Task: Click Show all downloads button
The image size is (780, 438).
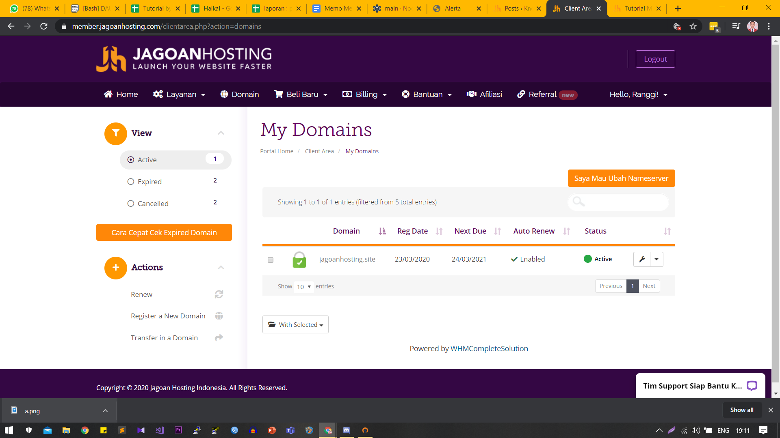Action: coord(741,410)
